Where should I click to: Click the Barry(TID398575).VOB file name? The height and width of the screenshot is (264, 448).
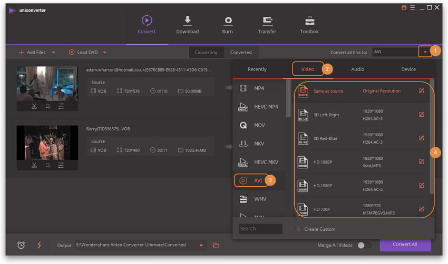pos(108,129)
